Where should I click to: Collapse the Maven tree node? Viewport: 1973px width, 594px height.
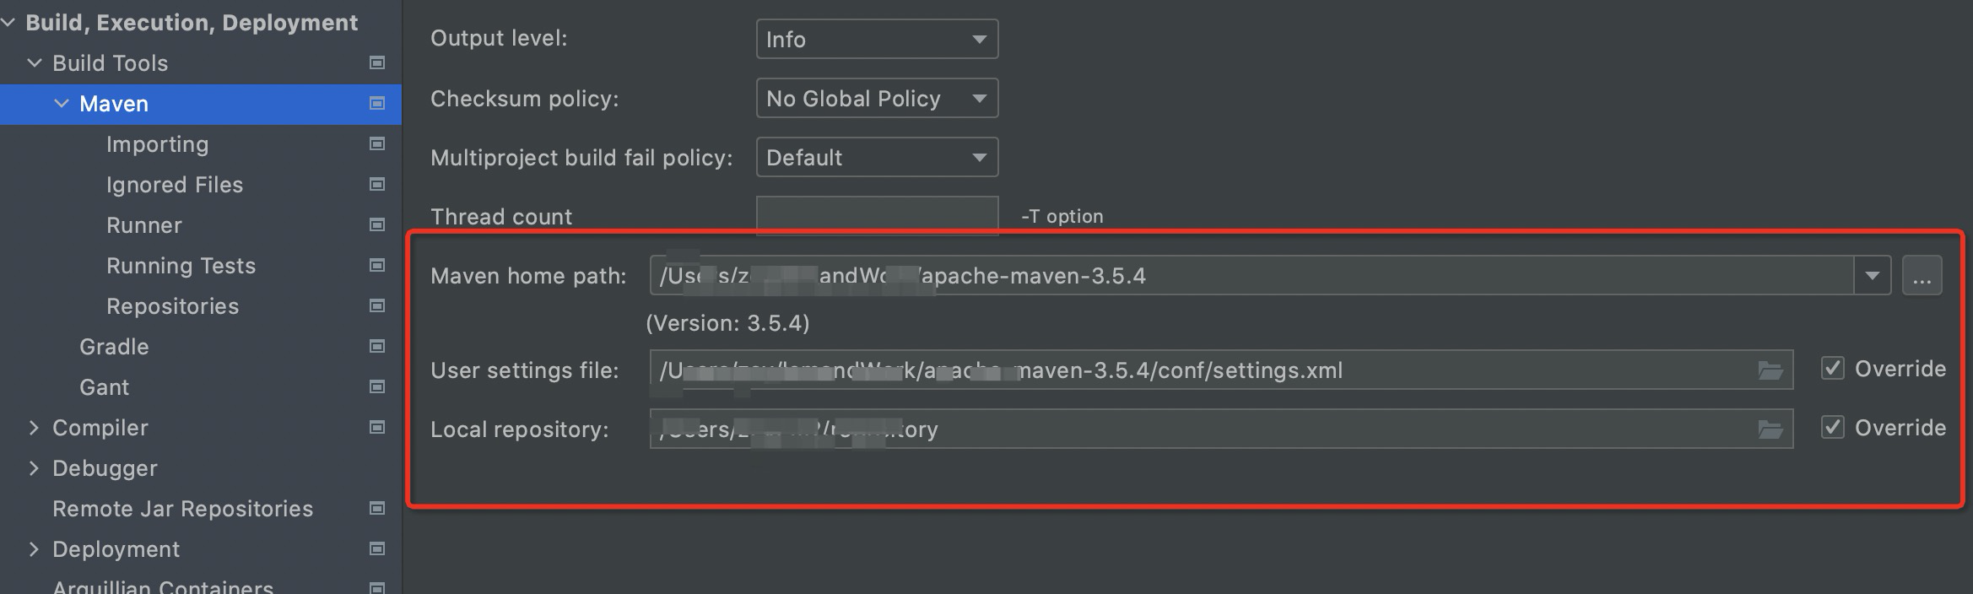61,104
